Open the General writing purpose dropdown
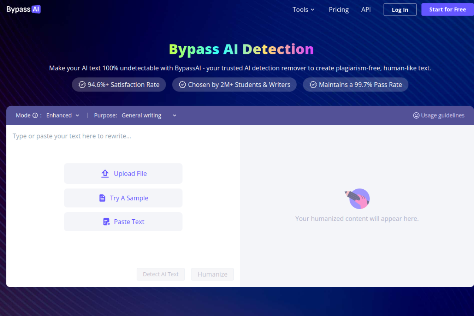This screenshot has width=474, height=316. (x=149, y=116)
